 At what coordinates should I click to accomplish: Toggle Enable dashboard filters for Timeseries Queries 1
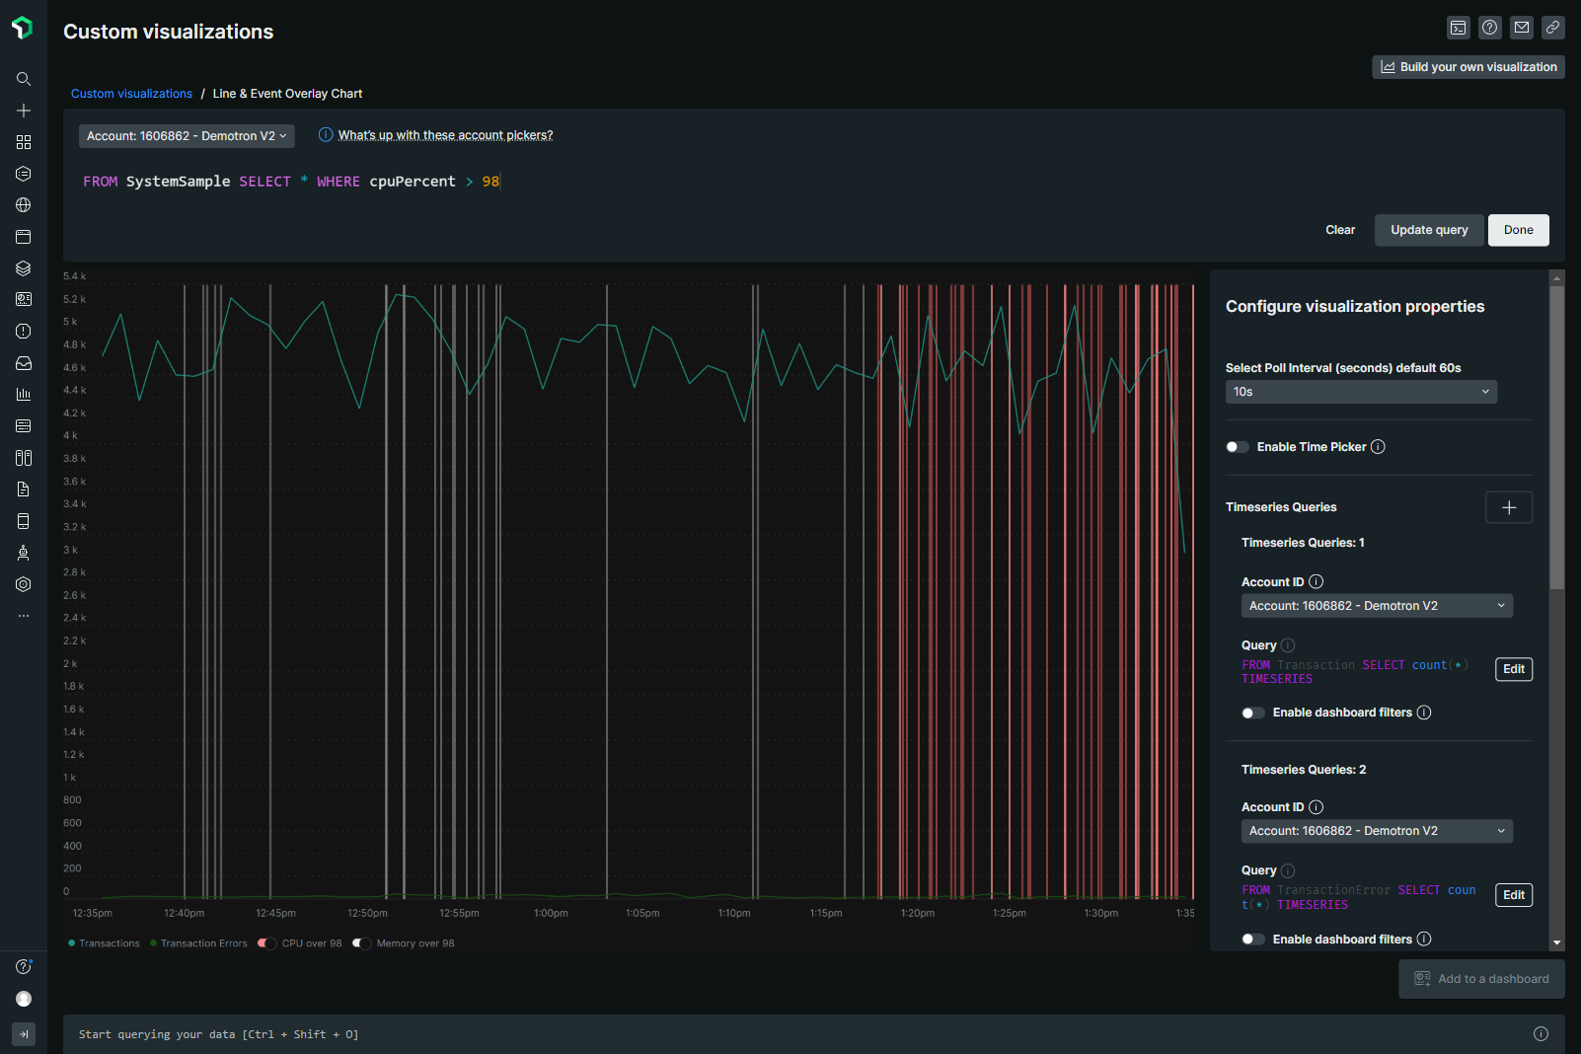1253,713
